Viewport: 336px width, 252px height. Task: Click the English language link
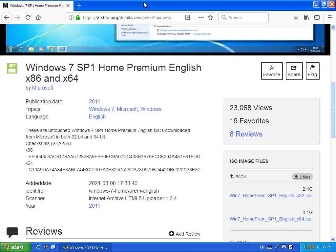(97, 117)
